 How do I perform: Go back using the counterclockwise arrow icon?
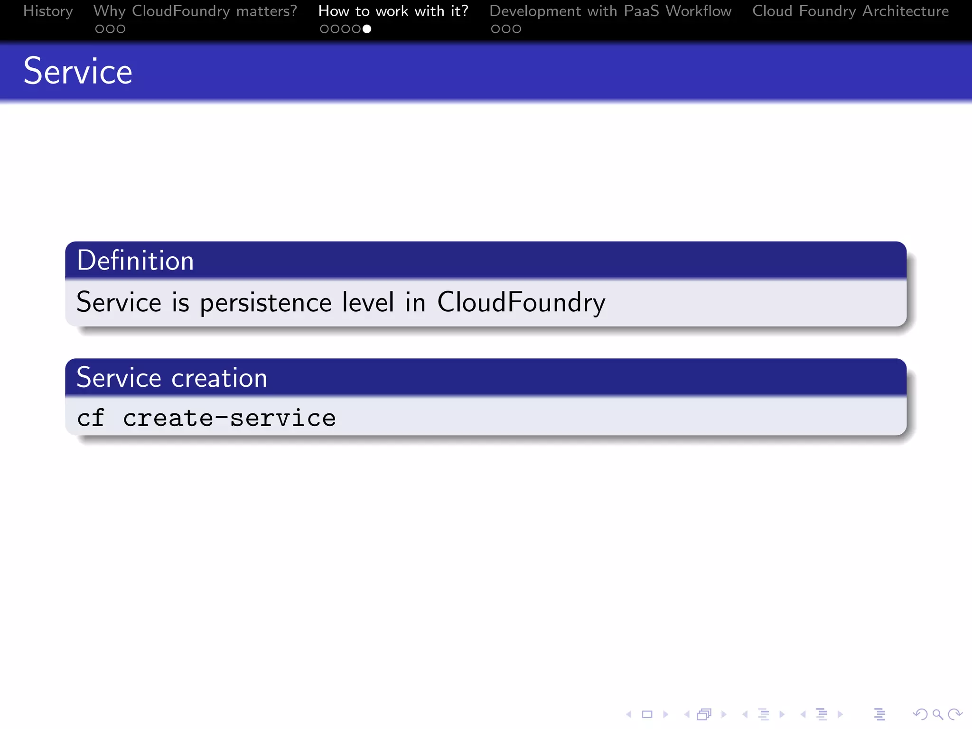click(x=920, y=714)
